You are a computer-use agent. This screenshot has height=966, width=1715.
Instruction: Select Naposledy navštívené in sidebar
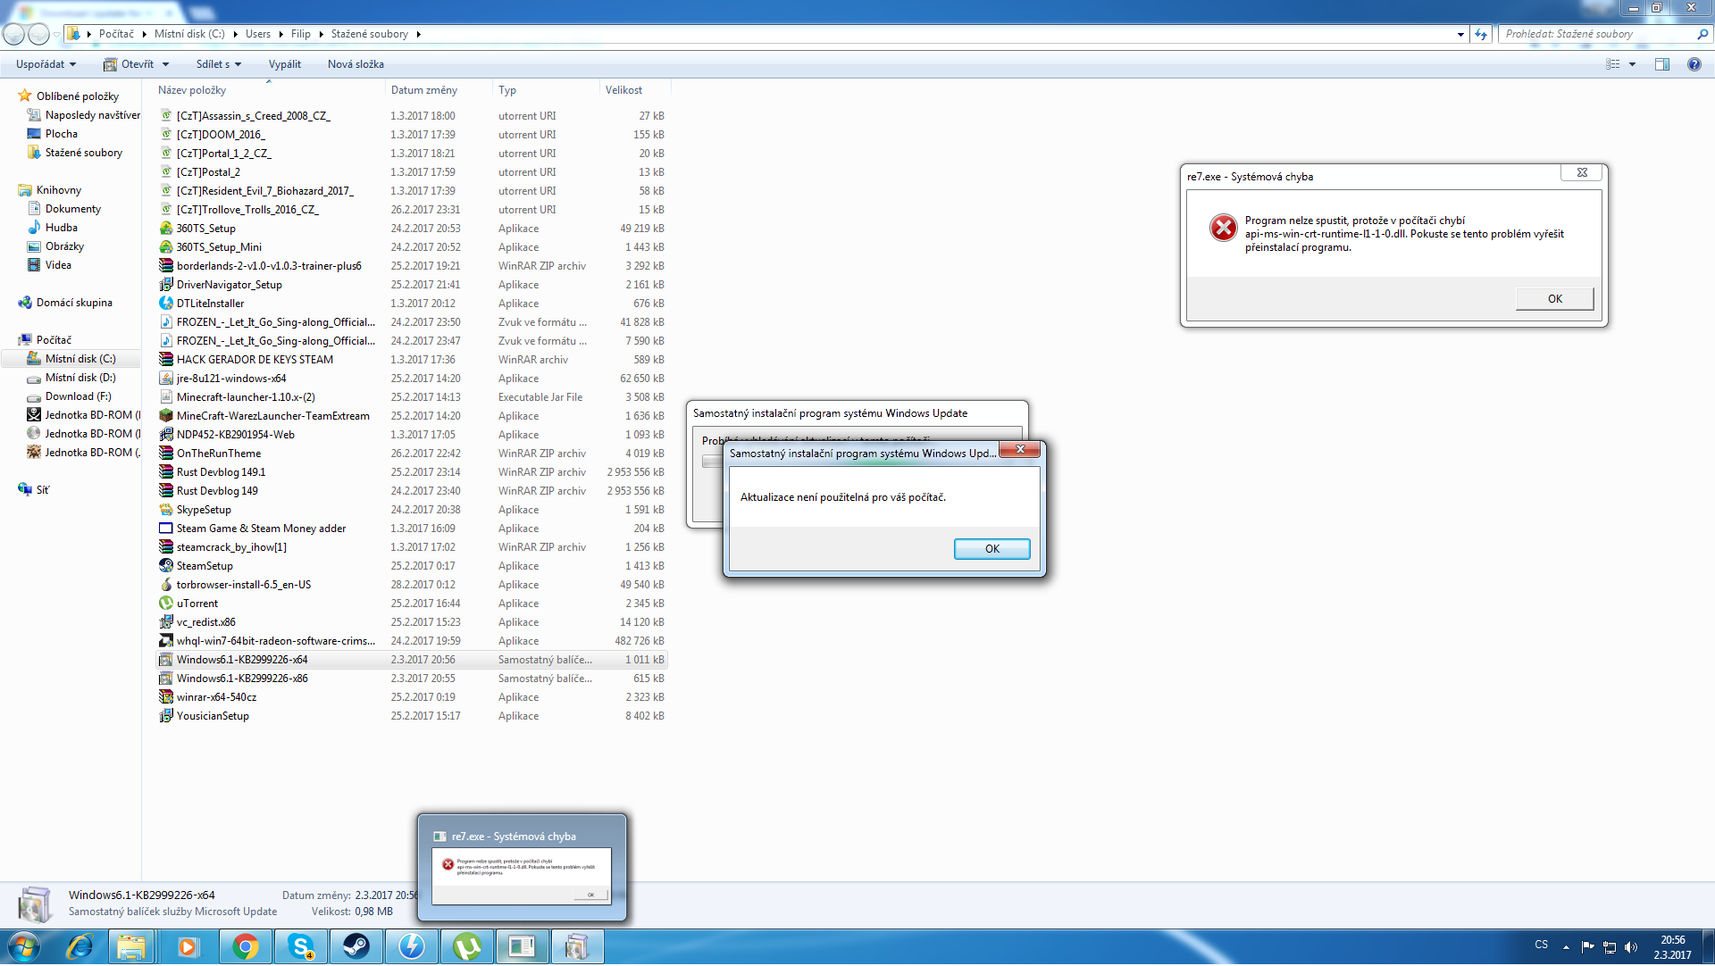click(x=83, y=115)
